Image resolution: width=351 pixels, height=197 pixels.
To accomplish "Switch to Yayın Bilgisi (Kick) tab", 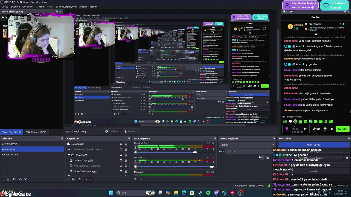I will 12,132.
